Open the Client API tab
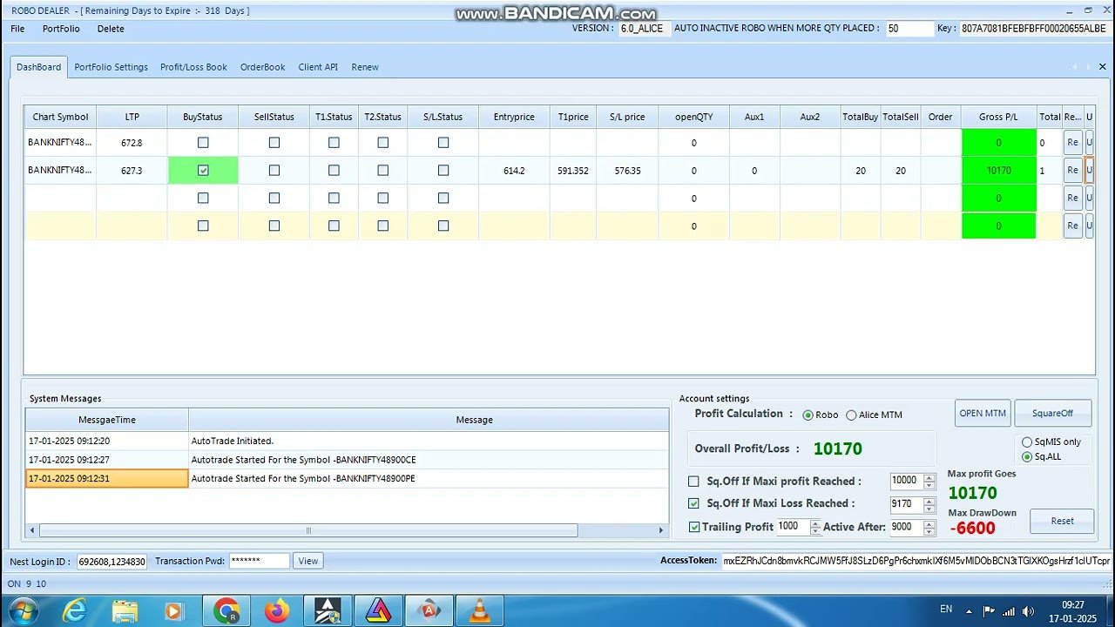Image resolution: width=1115 pixels, height=627 pixels. pos(318,67)
